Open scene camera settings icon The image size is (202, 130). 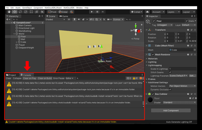[x=109, y=19]
